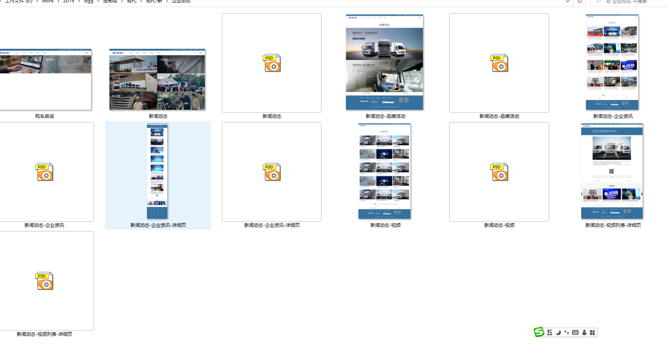Select the 新闻动态-品牌活动 PSD icon file

click(499, 63)
